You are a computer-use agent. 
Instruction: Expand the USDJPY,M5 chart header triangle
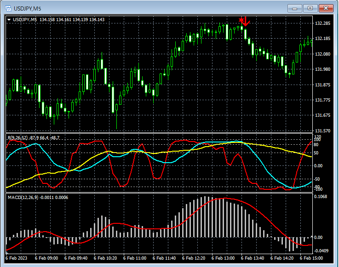click(x=9, y=20)
